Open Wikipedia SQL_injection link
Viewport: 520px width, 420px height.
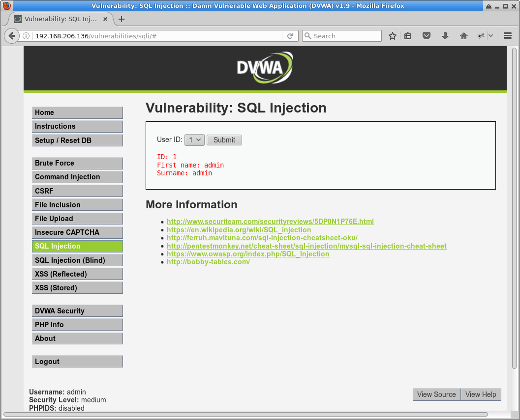coord(239,230)
